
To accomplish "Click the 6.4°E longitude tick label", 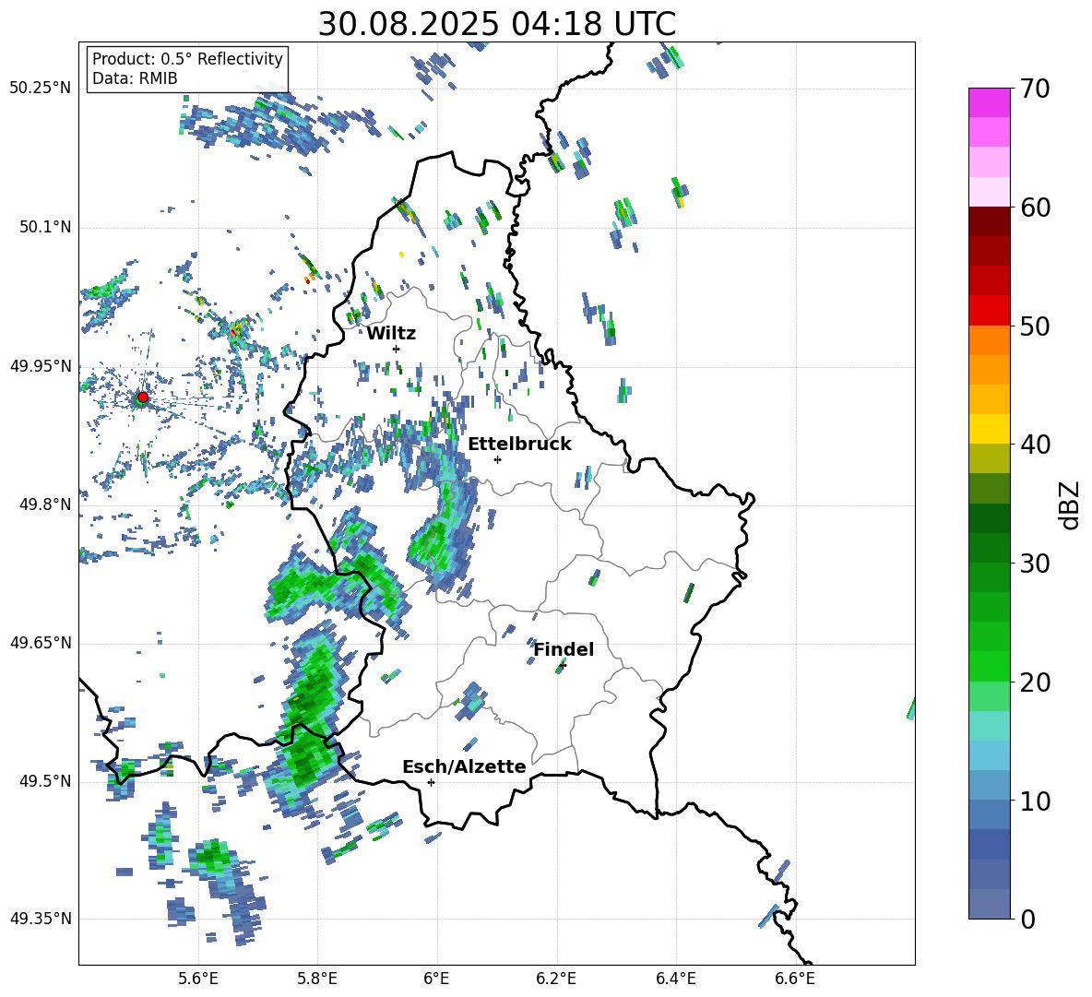I will point(675,979).
